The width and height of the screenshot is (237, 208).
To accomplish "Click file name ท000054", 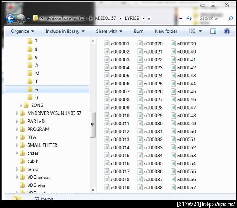I will [x=186, y=163].
